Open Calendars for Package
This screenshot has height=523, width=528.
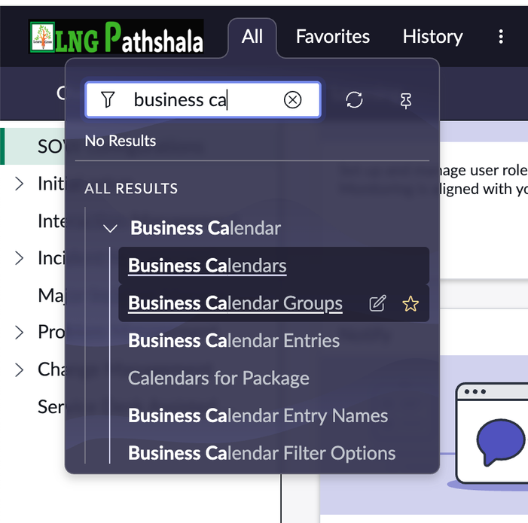coord(218,378)
